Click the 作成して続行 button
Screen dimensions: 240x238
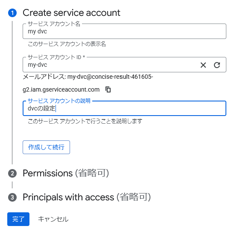pyautogui.click(x=46, y=147)
